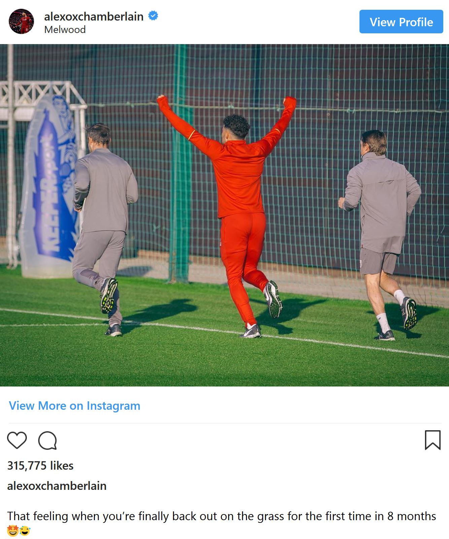The image size is (449, 539).
Task: Select the caption text about 8 months
Action: tap(222, 516)
